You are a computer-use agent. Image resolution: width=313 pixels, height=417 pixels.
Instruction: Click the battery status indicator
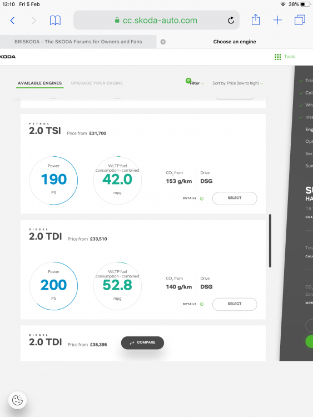(x=305, y=4)
